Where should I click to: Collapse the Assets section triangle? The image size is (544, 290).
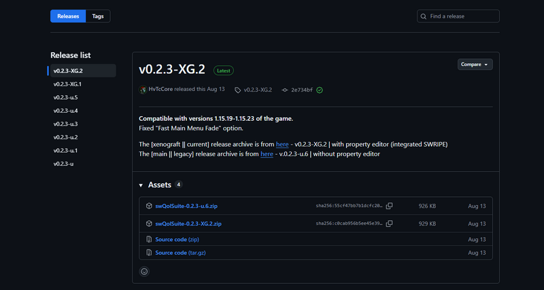point(141,185)
